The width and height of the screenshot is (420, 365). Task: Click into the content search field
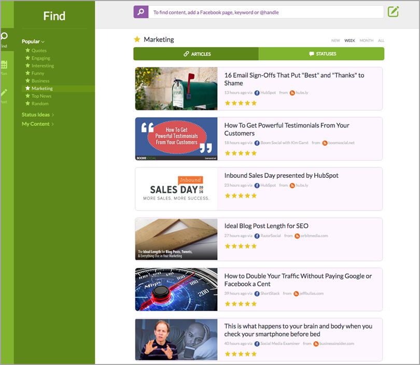click(265, 12)
